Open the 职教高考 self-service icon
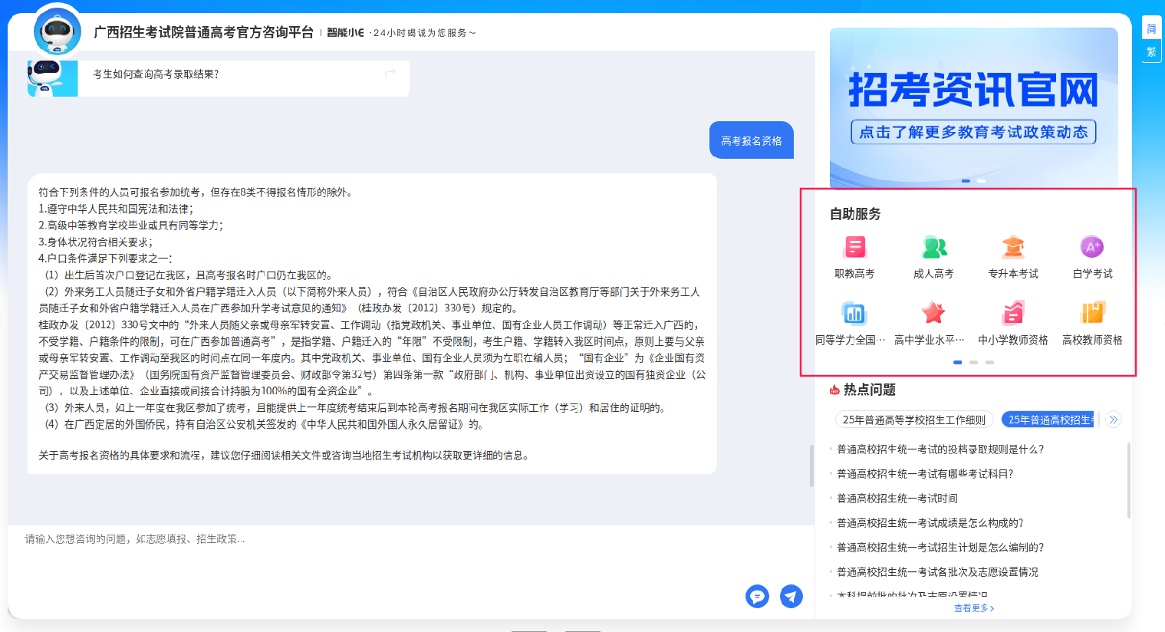Viewport: 1165px width, 632px height. (x=854, y=248)
